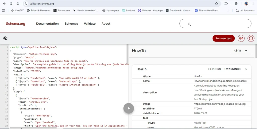Click the results panel vertical scrollbar

tap(256, 51)
